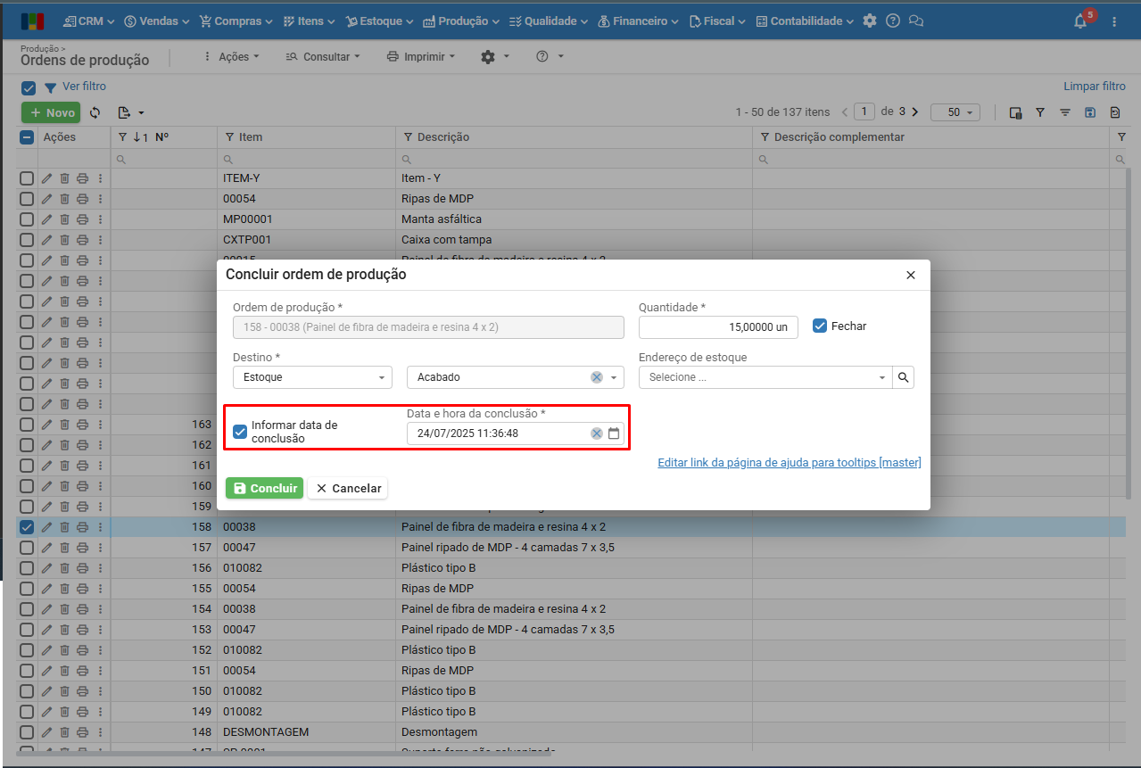Image resolution: width=1141 pixels, height=768 pixels.
Task: Delete row 156 with trash icon
Action: click(64, 568)
